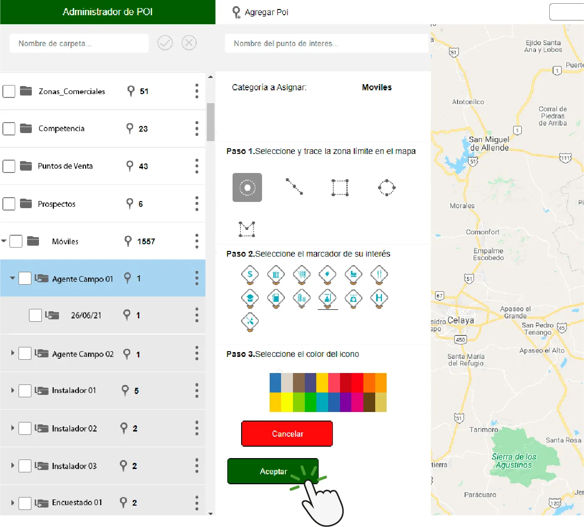Click the red Cancelar button
Image resolution: width=584 pixels, height=527 pixels.
coord(287,434)
